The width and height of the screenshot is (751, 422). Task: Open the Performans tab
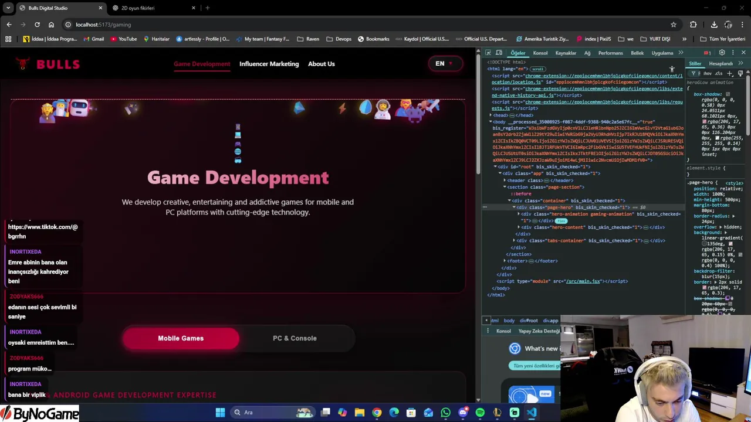click(x=610, y=53)
